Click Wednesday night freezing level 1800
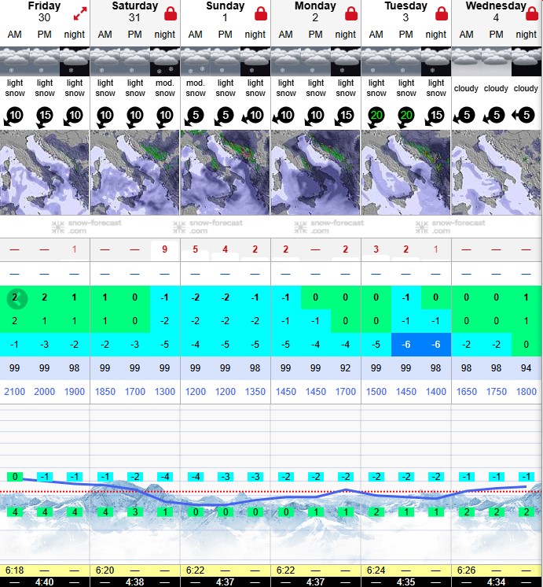543x587 pixels. click(x=526, y=392)
